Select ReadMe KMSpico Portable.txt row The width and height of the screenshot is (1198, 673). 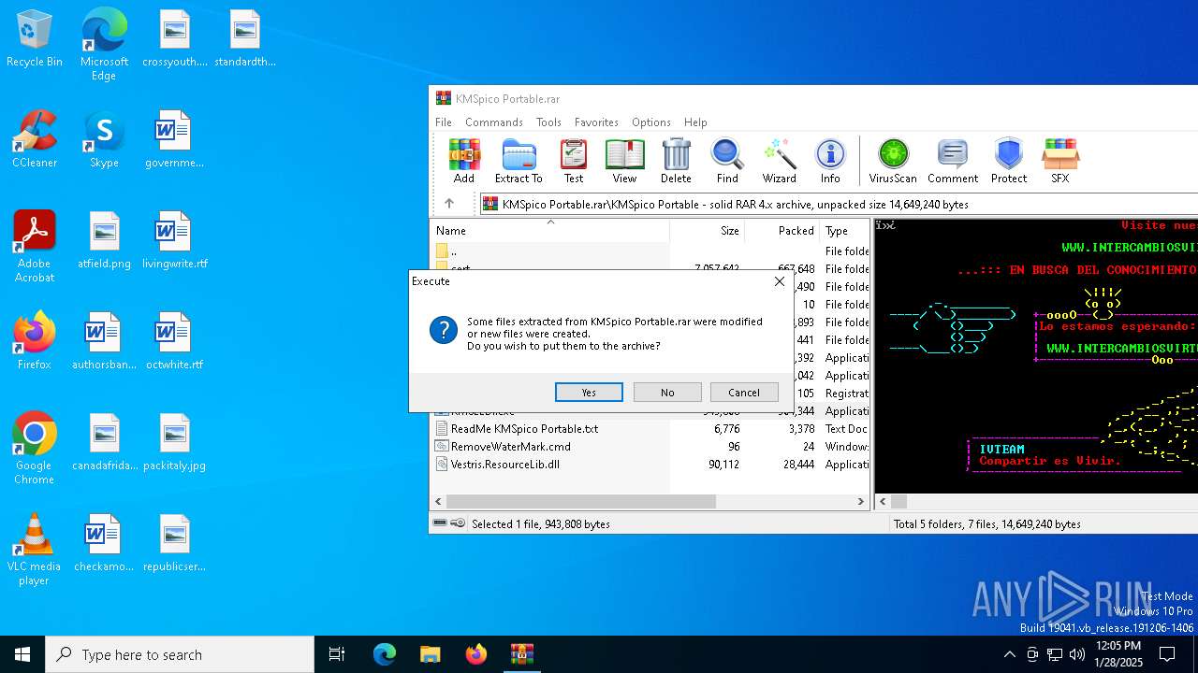click(650, 429)
